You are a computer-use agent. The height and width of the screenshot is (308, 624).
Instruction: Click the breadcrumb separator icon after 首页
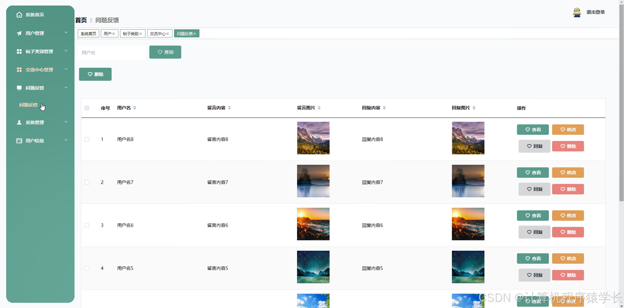click(x=91, y=20)
